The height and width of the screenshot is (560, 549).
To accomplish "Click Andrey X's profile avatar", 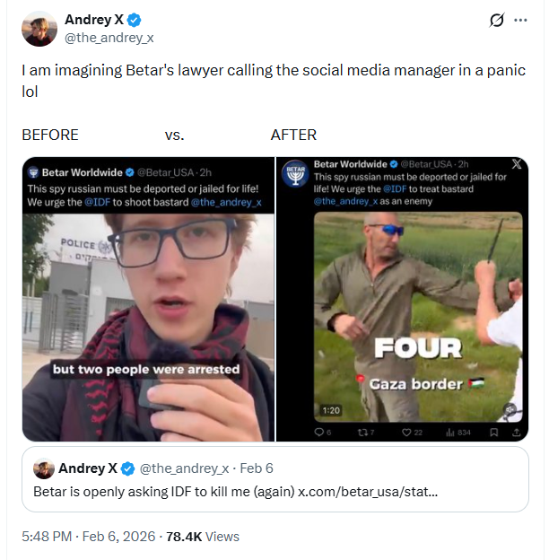I will click(x=39, y=28).
